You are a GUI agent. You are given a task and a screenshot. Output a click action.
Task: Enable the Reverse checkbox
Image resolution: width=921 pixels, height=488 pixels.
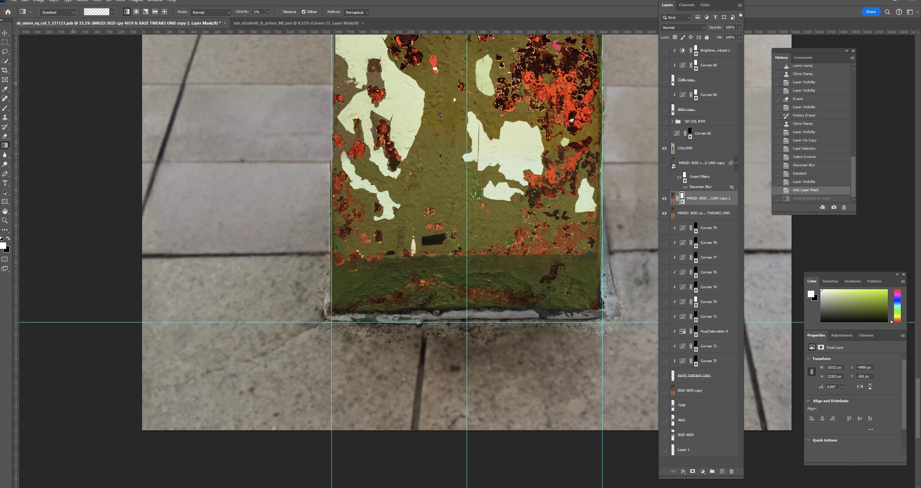pyautogui.click(x=280, y=12)
